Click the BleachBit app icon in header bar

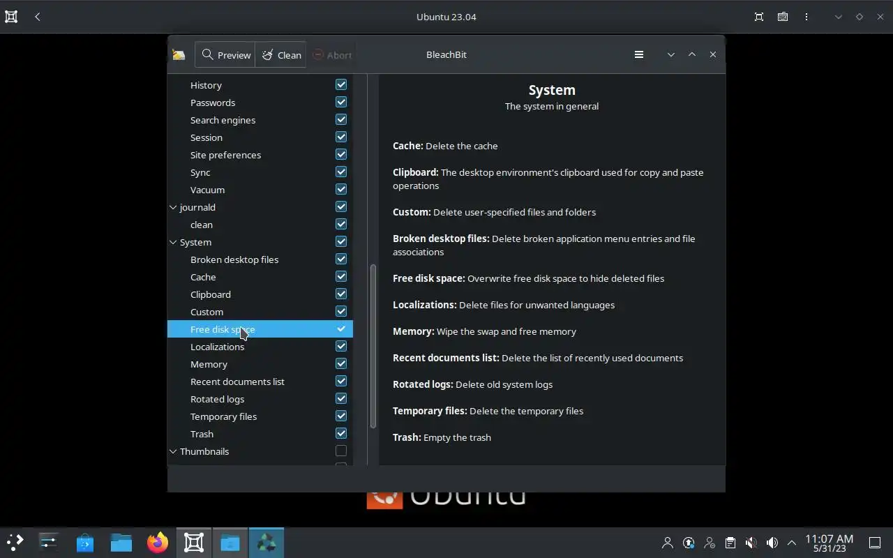tap(179, 55)
